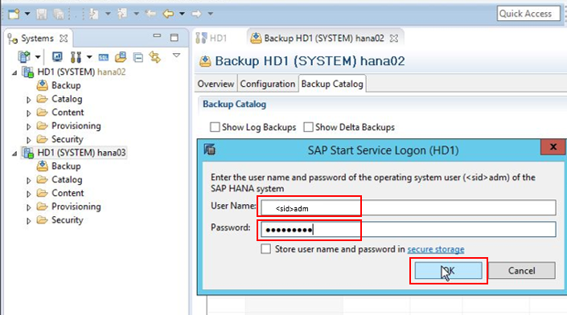Enable Show Log Backups checkbox
Screen dimensions: 567x315
tap(215, 127)
